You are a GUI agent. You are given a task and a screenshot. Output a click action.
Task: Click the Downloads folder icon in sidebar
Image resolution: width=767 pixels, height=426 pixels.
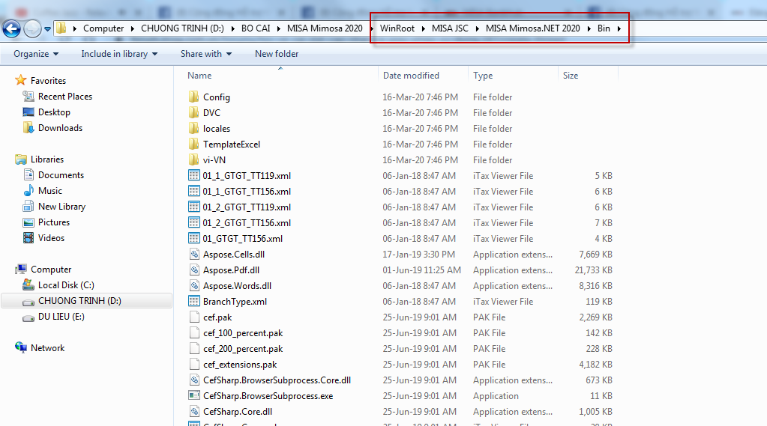coord(28,127)
